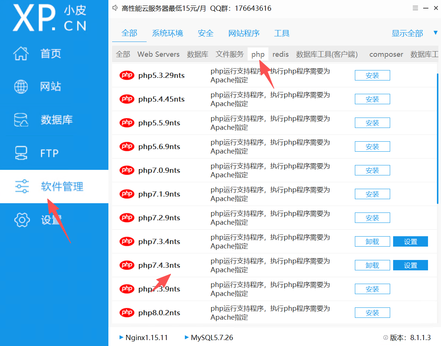The width and height of the screenshot is (441, 346).
Task: Click the vertical scrollbar of software list
Action: (438, 138)
